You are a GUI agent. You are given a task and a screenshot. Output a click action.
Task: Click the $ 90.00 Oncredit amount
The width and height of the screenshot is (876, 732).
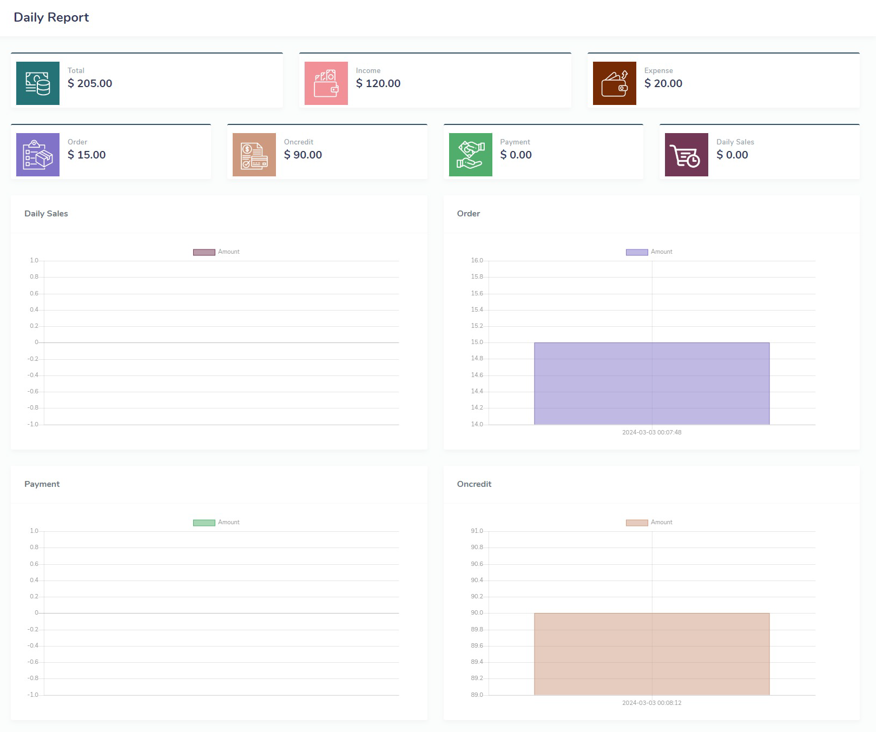[303, 155]
